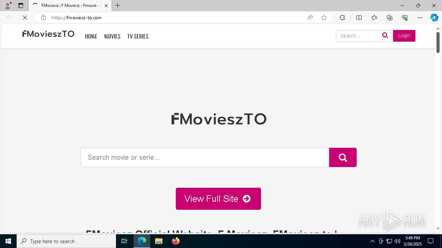442x248 pixels.
Task: Click View Full Site button
Action: click(218, 199)
